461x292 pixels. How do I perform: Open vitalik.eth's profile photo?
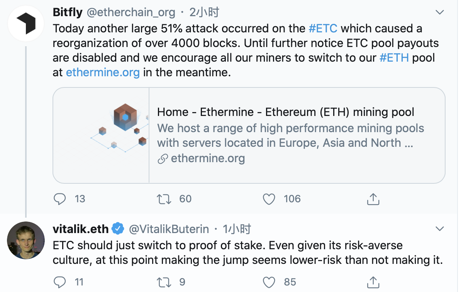[26, 240]
